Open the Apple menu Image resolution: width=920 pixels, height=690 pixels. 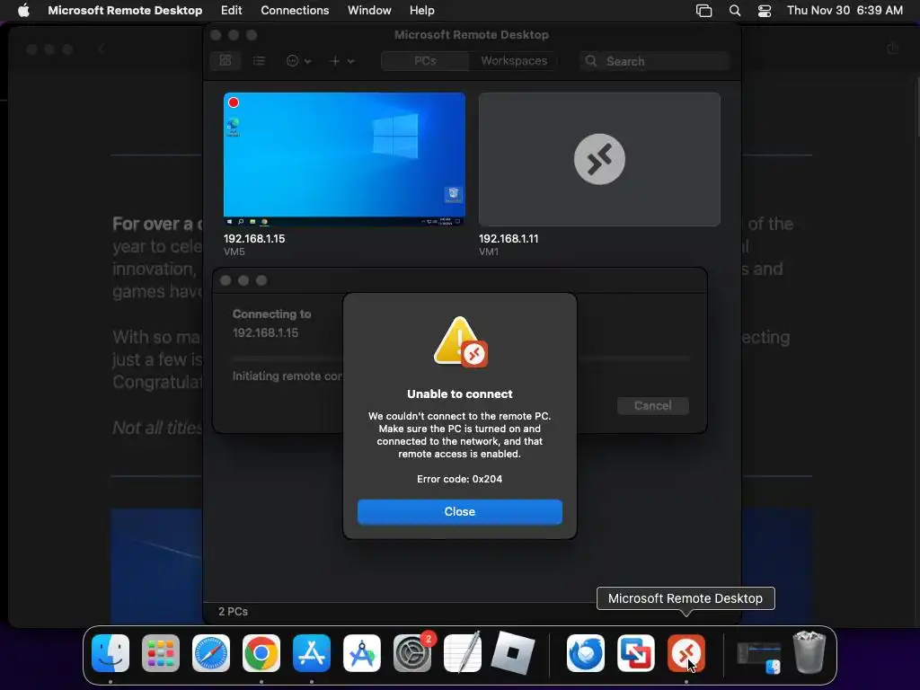click(x=23, y=11)
